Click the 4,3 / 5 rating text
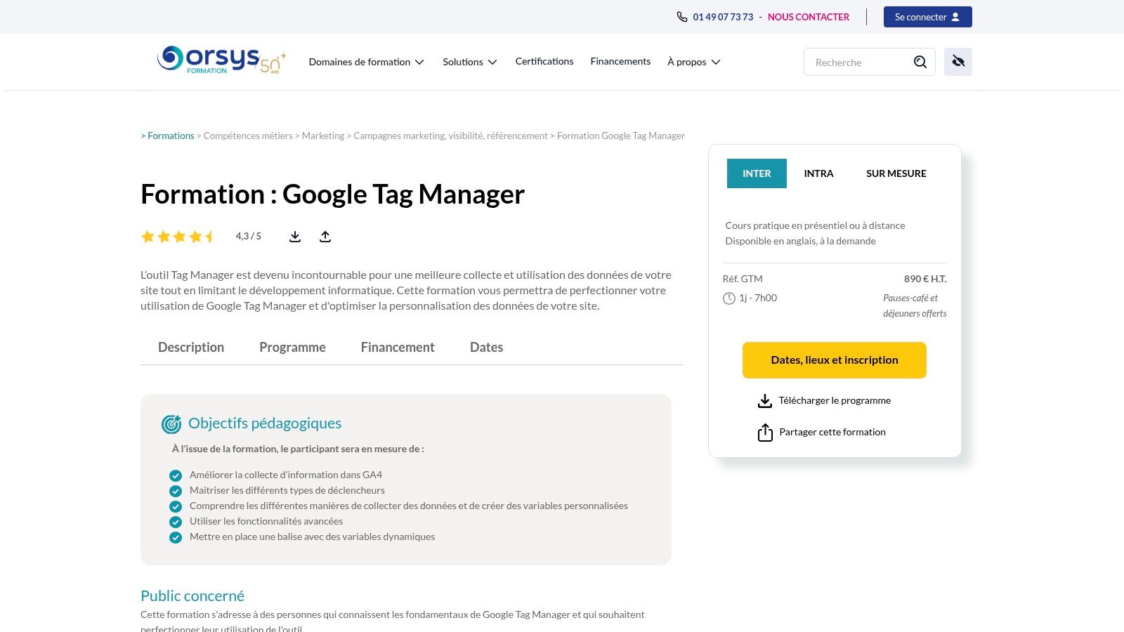 248,236
